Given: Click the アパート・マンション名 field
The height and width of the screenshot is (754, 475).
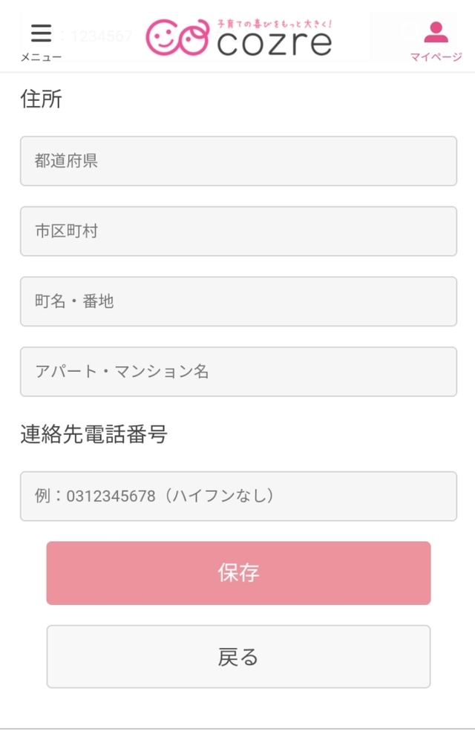Looking at the screenshot, I should (238, 372).
